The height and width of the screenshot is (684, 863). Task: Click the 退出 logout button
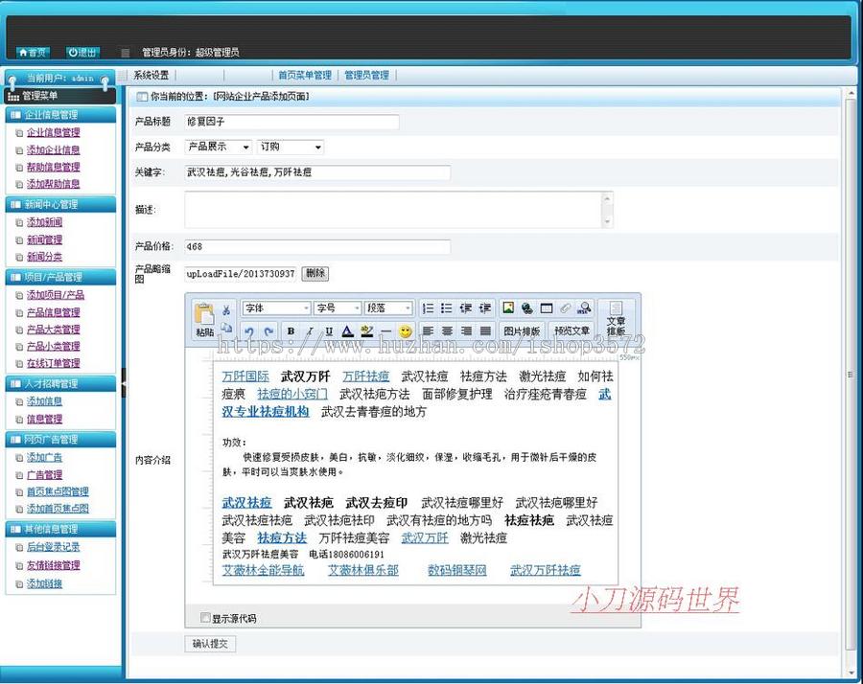click(x=82, y=53)
